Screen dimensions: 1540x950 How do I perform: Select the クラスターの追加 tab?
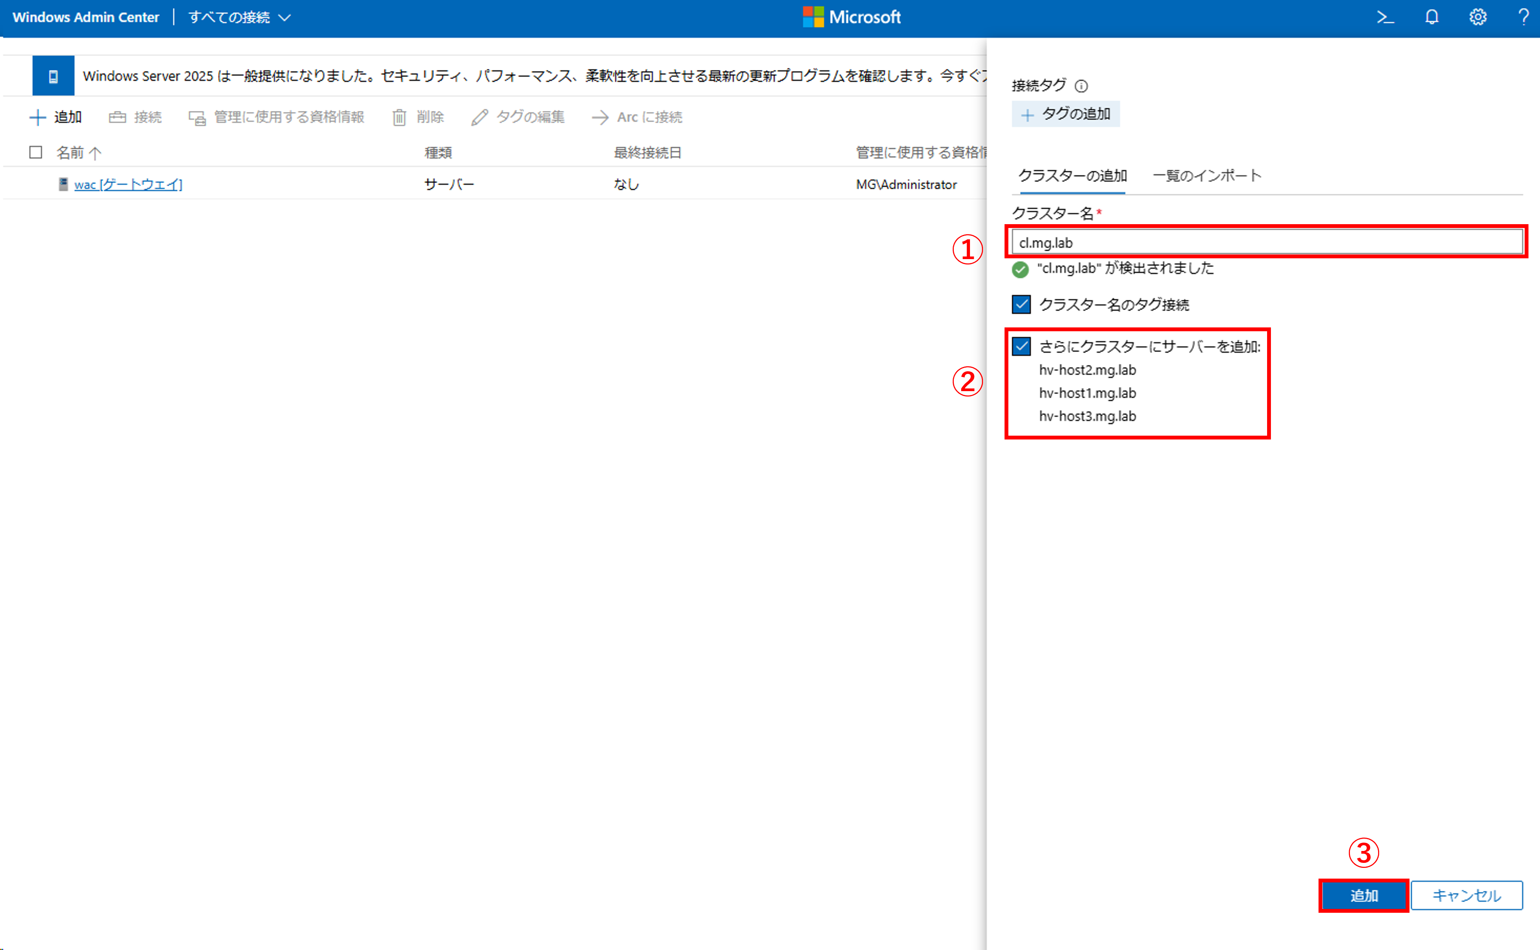(x=1072, y=176)
